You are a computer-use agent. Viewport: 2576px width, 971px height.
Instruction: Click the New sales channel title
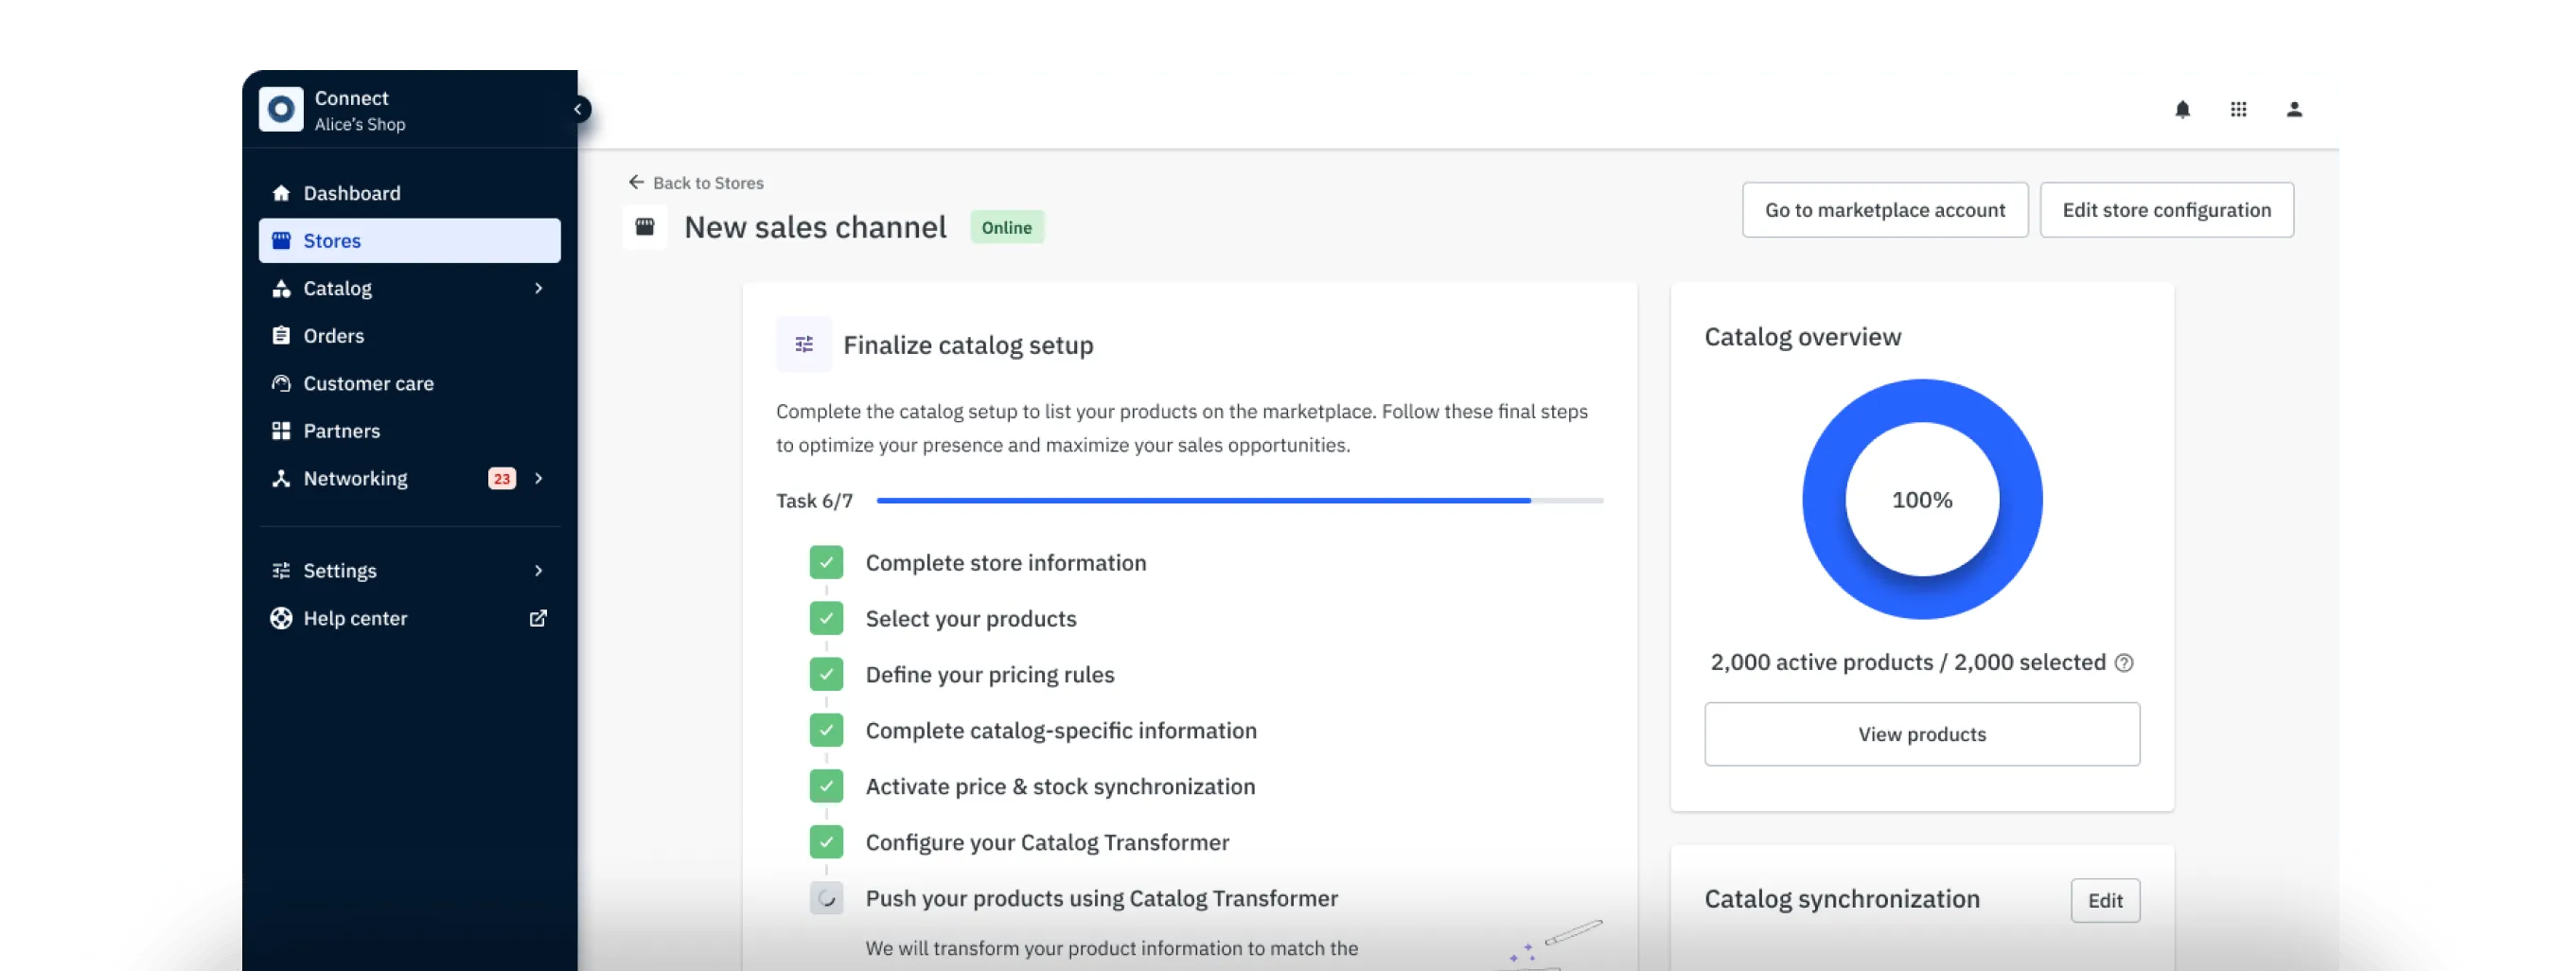coord(815,228)
